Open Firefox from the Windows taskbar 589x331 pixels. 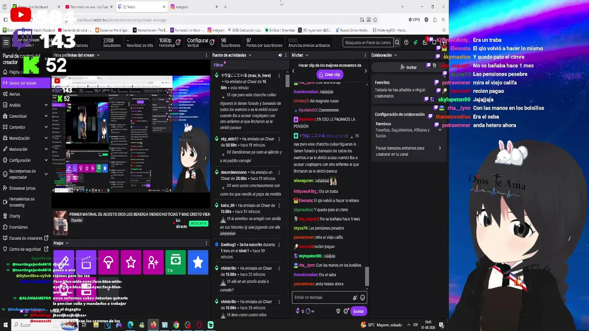coord(153,325)
